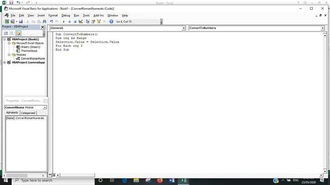Screen dimensions: 330x185
Task: Open Project Explorer icon in toolbar
Action: click(88, 22)
